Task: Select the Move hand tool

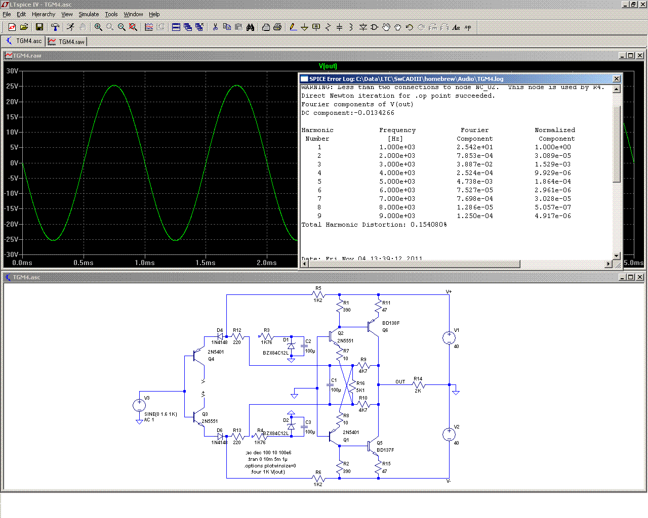Action: click(386, 27)
